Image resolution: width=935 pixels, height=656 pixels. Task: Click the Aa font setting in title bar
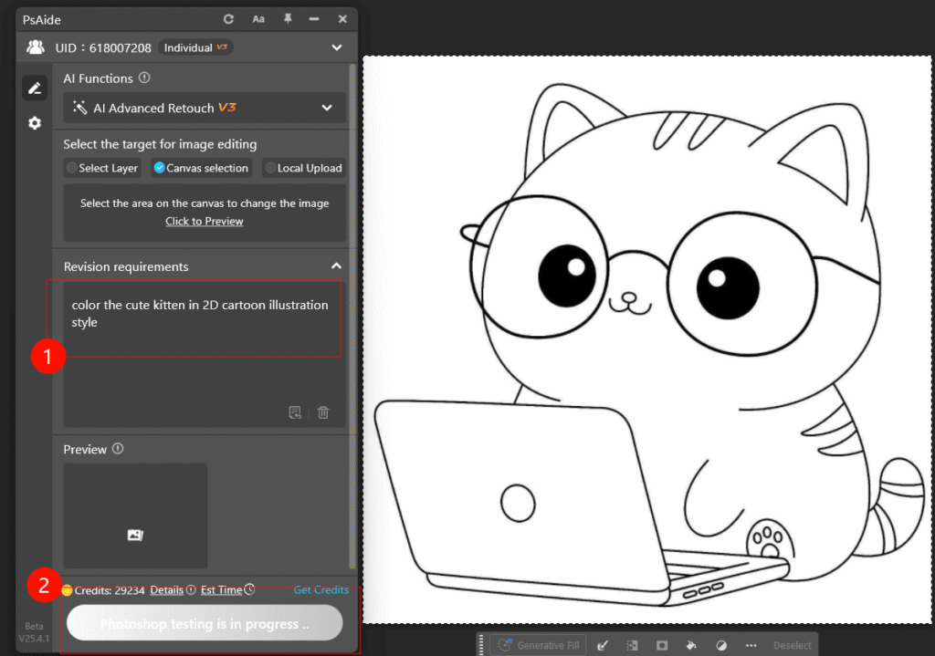258,18
